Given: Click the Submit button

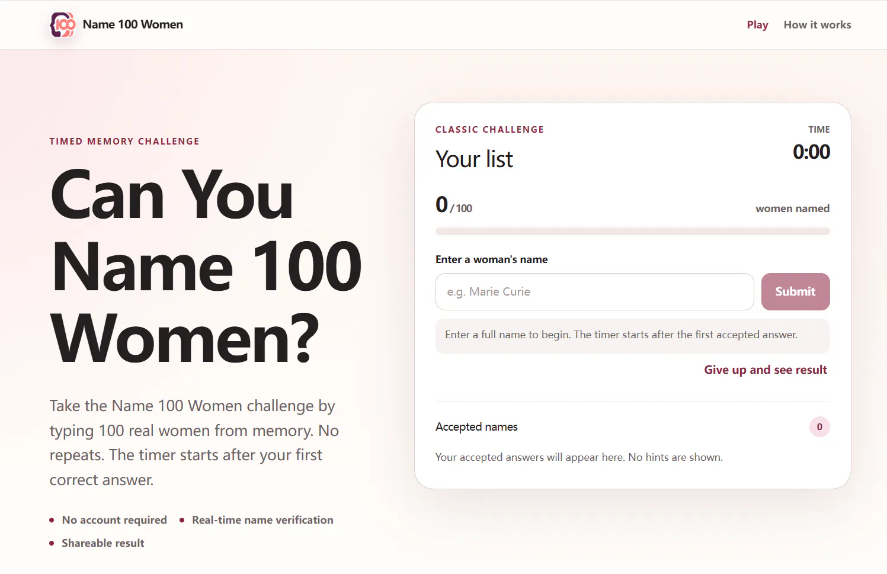Looking at the screenshot, I should [x=795, y=291].
